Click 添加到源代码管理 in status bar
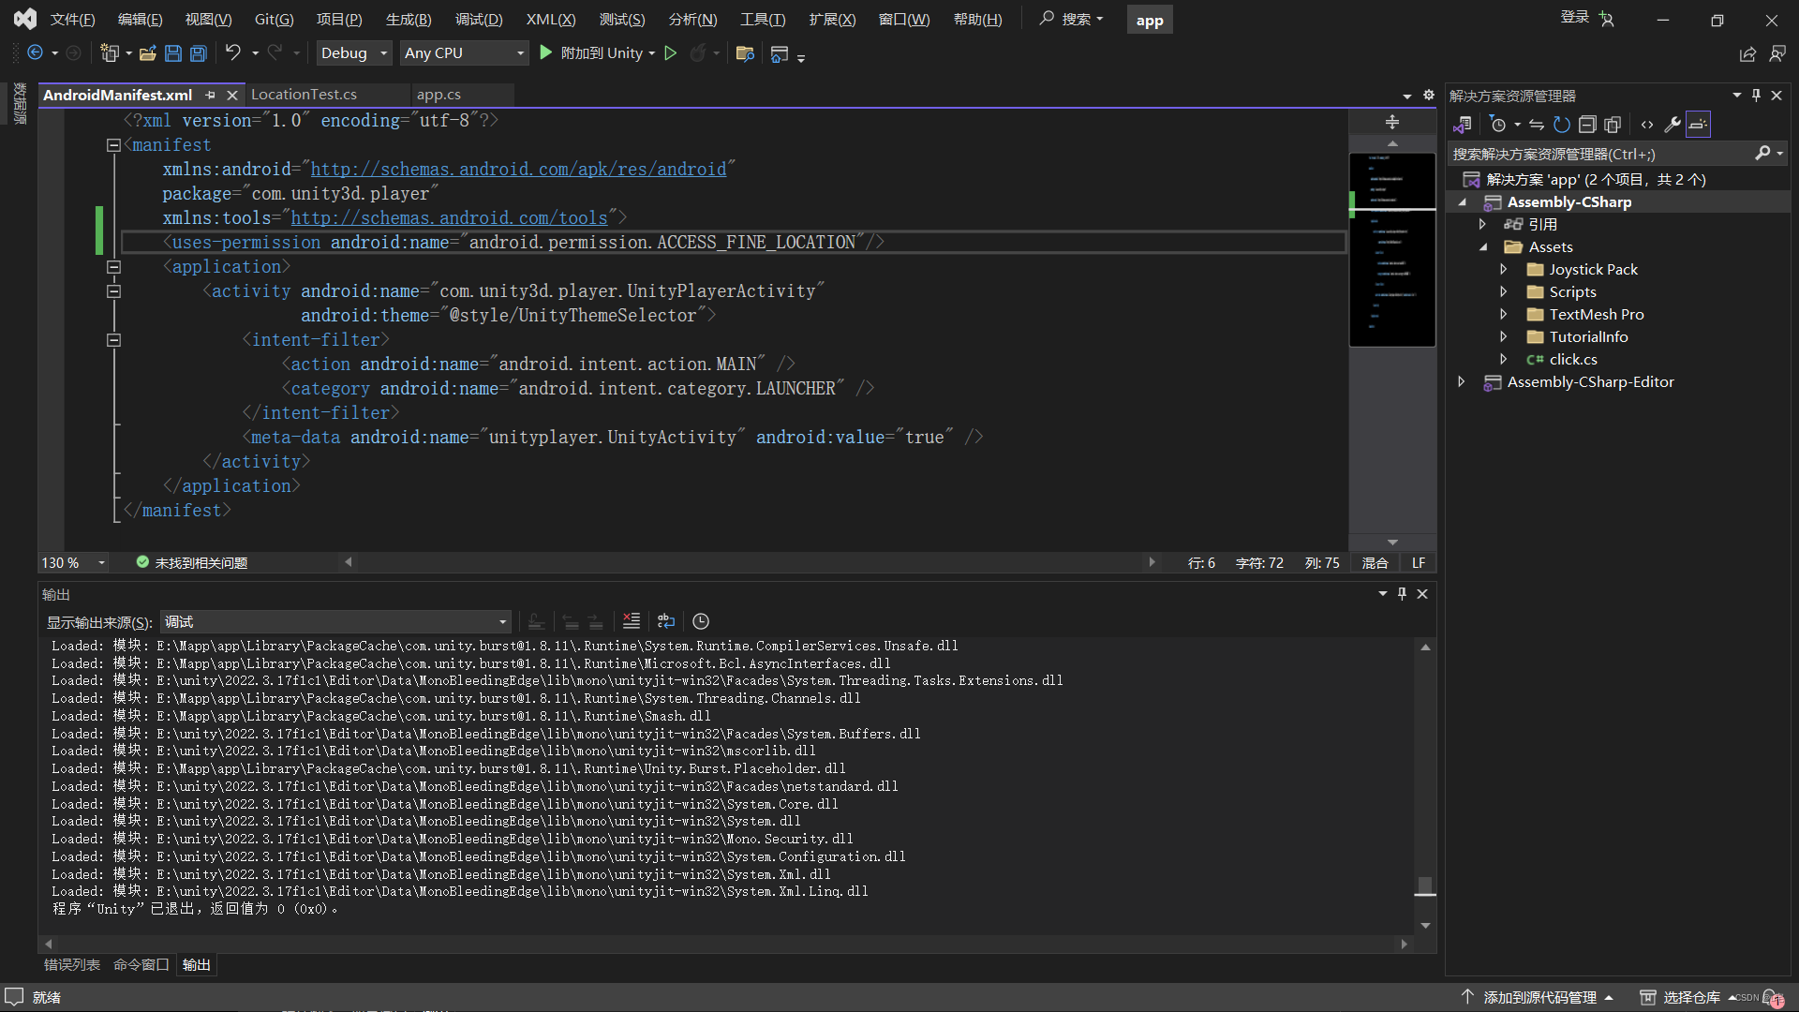Screen dimensions: 1799x1012 tap(1539, 997)
